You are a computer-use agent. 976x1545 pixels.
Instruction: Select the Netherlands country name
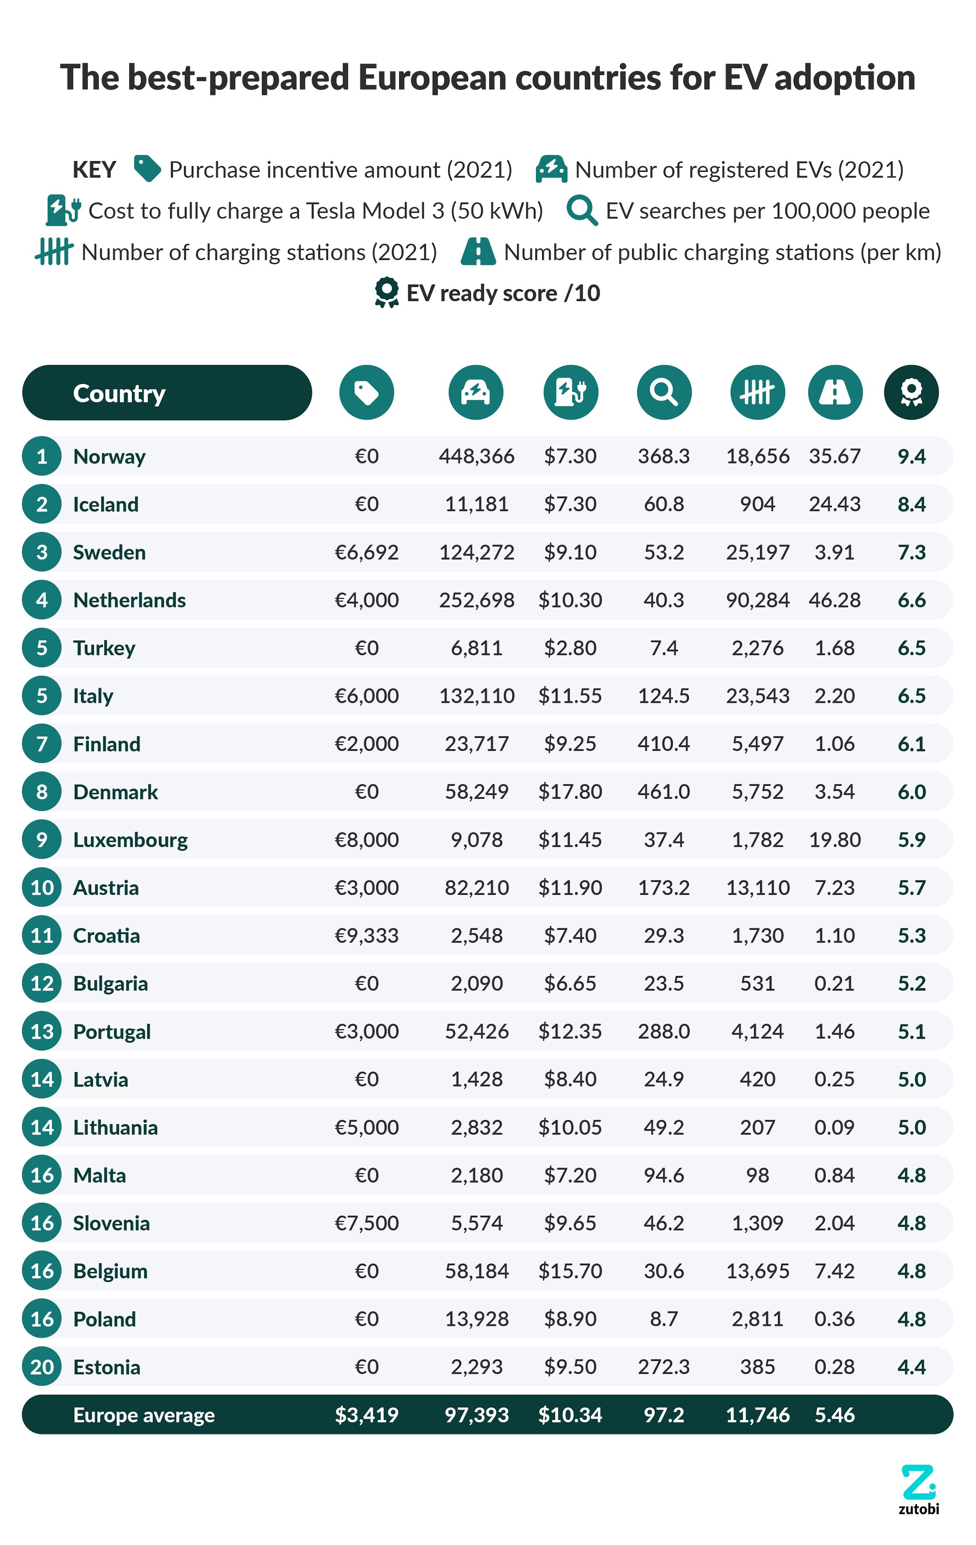(129, 600)
